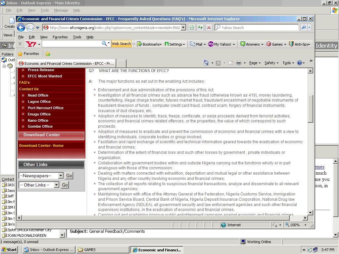Click the Web Search button

click(121, 44)
